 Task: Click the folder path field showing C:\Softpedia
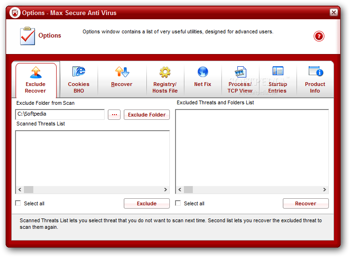60,114
